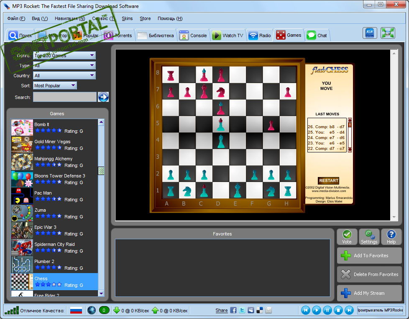Viewport: 409px width, 319px height.
Task: Open the Вид menu
Action: coord(40,18)
